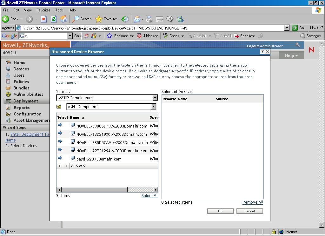Open the browser Search tool

[x=82, y=19]
